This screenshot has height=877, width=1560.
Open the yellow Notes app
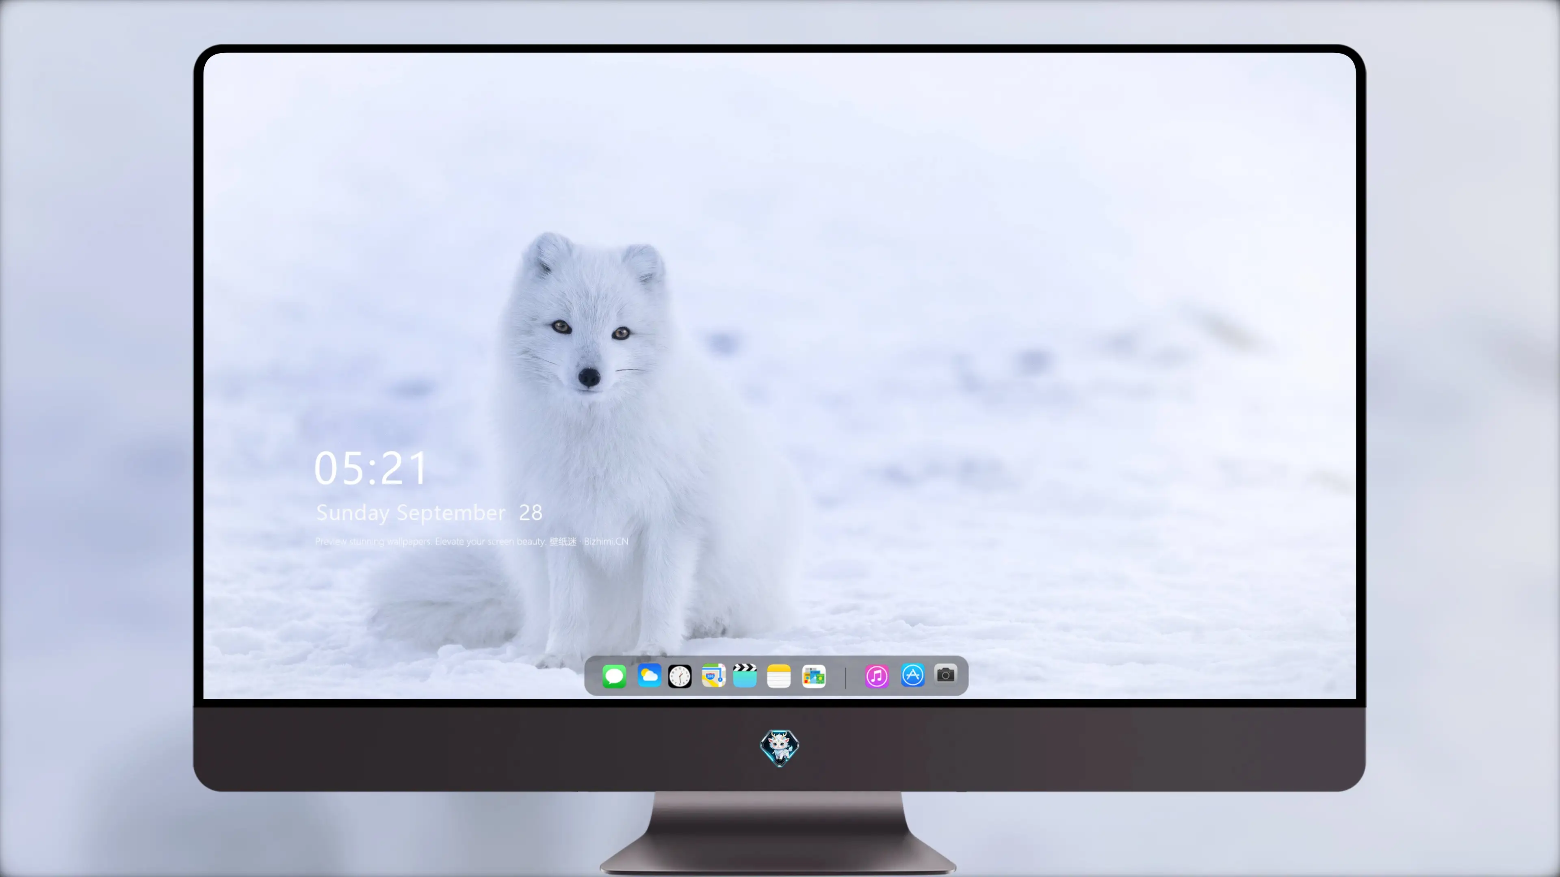(x=779, y=676)
